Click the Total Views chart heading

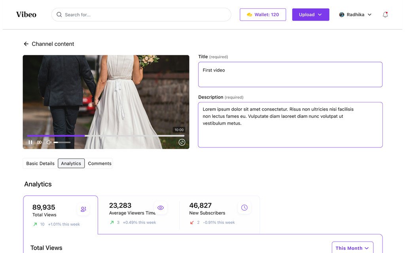pyautogui.click(x=46, y=248)
